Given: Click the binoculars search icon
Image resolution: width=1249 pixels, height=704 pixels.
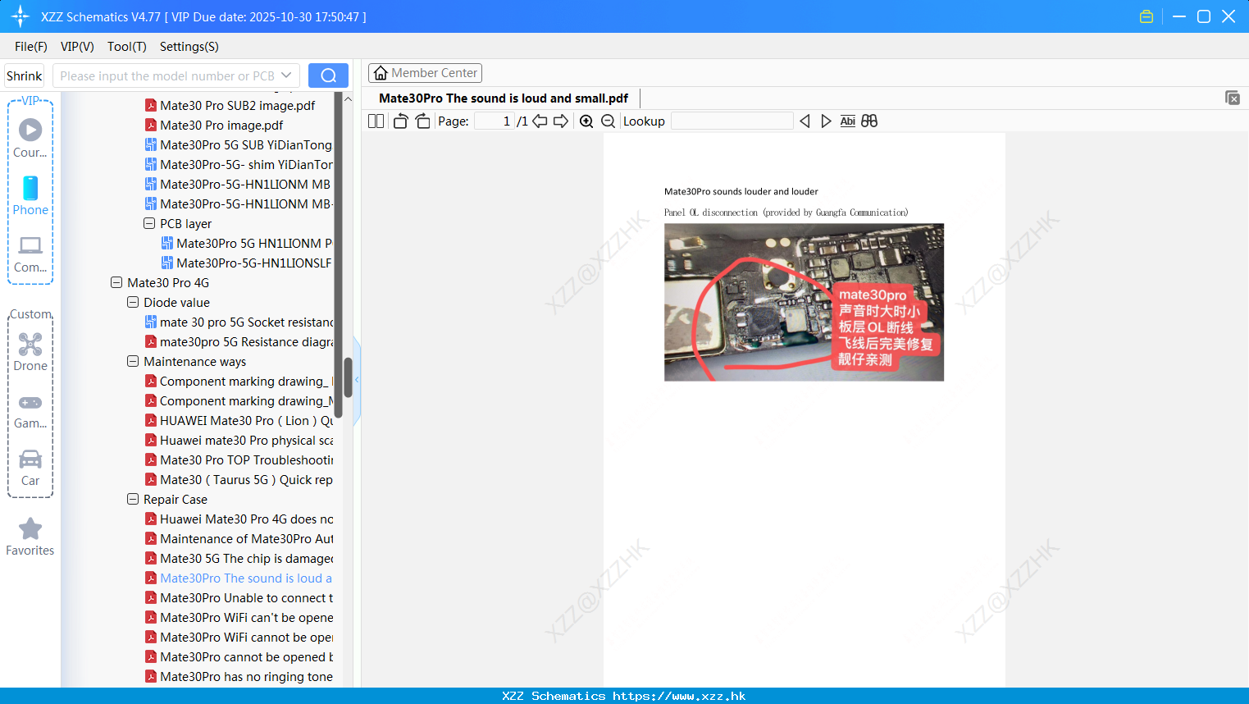Looking at the screenshot, I should point(869,121).
